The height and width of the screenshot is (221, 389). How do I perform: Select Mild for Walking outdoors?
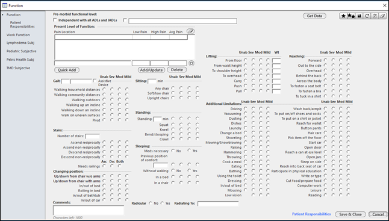tap(127, 99)
